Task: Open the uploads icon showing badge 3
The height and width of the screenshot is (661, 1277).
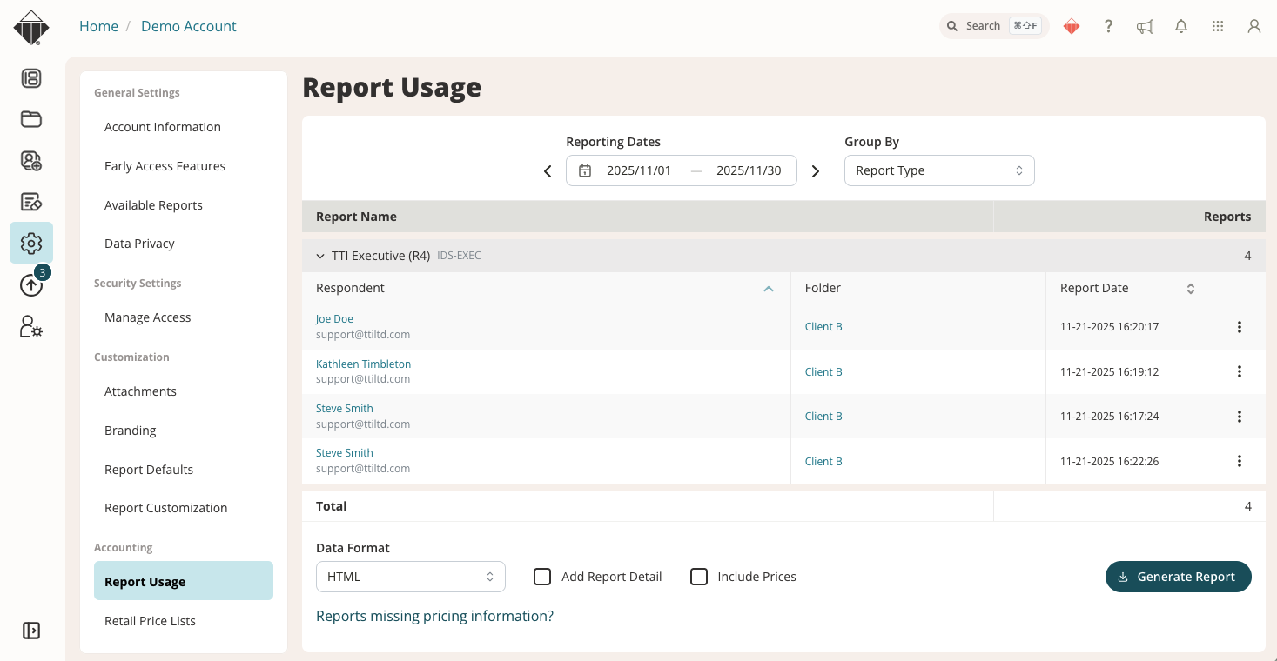Action: (31, 284)
